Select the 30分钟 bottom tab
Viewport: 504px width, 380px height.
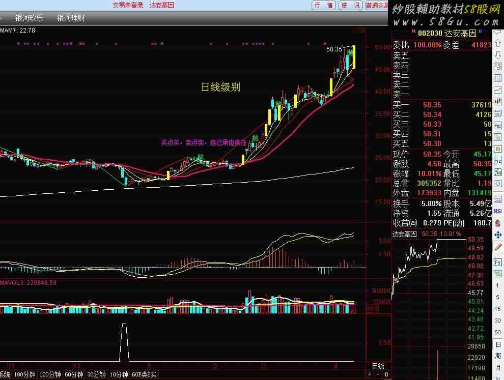click(96, 374)
